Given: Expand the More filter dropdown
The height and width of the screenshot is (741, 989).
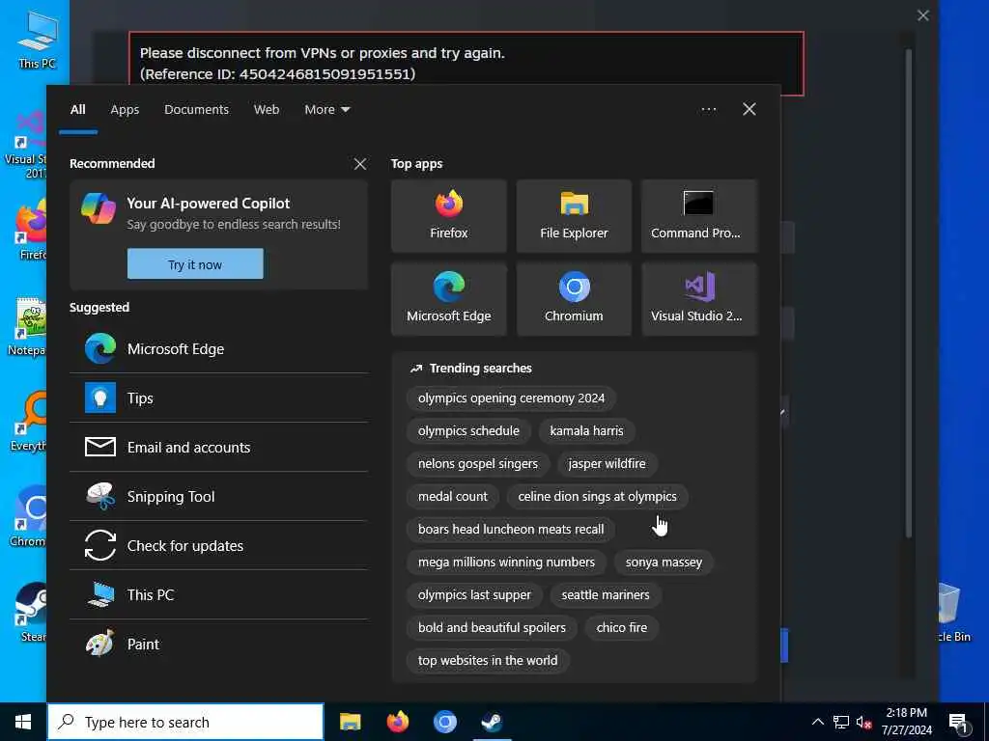Looking at the screenshot, I should tap(326, 110).
